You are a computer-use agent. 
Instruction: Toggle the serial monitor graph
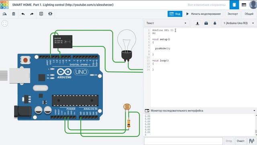(x=252, y=141)
